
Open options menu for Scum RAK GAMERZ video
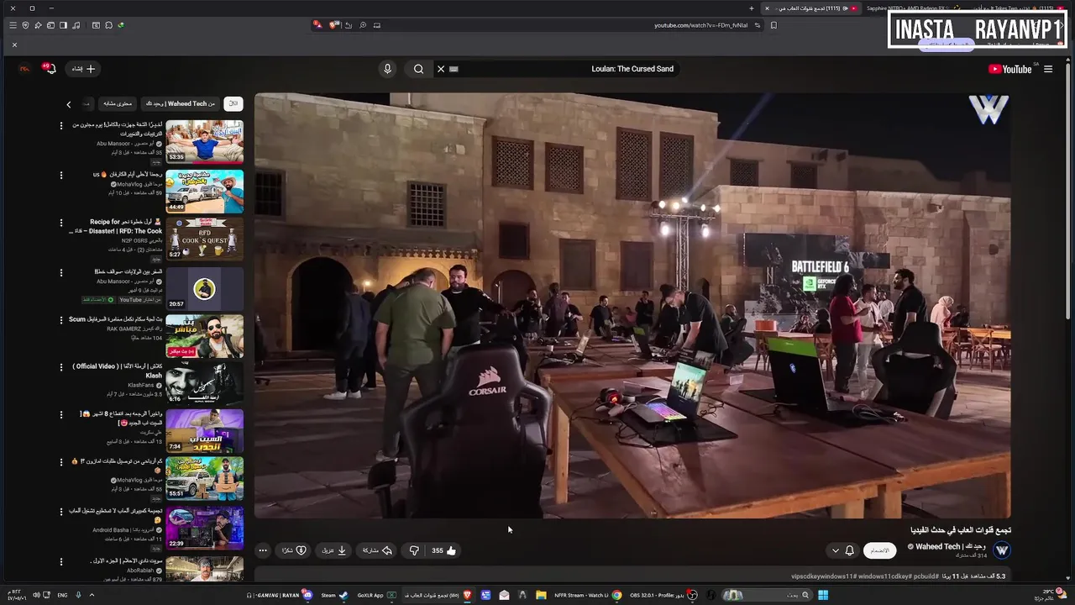click(60, 320)
